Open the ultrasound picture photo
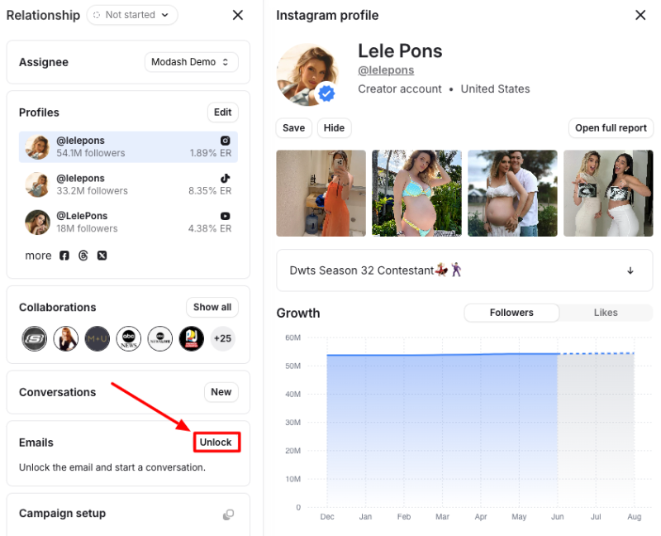 pyautogui.click(x=608, y=194)
